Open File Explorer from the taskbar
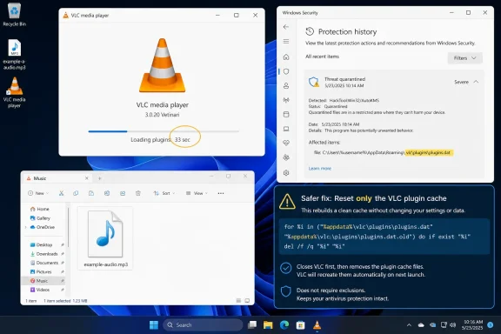Image resolution: width=501 pixels, height=334 pixels. (x=268, y=324)
